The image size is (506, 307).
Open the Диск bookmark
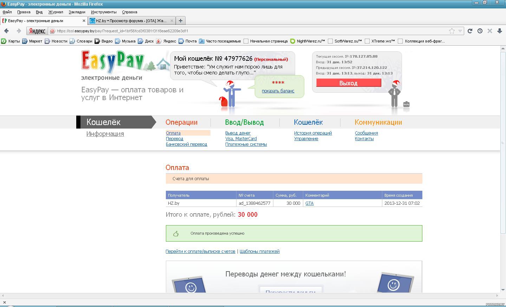pos(146,41)
